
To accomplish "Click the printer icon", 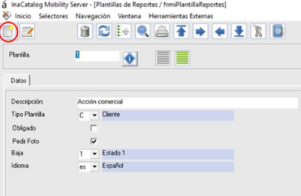I will coord(162,31).
